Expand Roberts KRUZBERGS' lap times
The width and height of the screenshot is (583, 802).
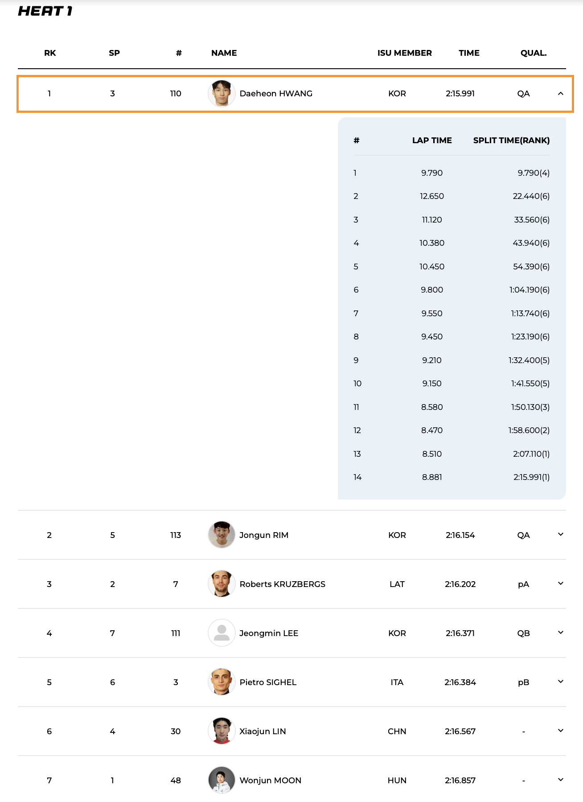pyautogui.click(x=561, y=583)
